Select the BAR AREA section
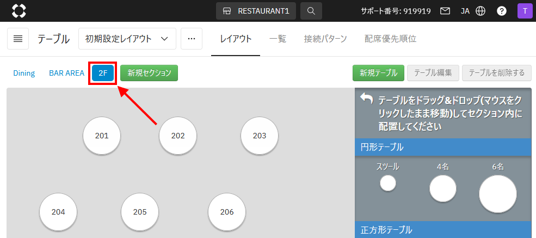Image resolution: width=536 pixels, height=238 pixels. pyautogui.click(x=66, y=73)
